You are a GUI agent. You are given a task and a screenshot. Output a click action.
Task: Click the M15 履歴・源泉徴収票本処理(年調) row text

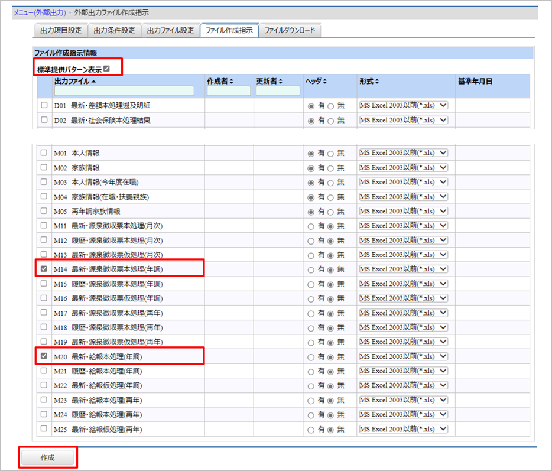(x=108, y=284)
